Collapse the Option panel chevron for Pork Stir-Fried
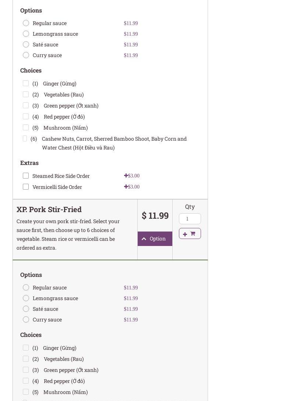 click(x=144, y=239)
